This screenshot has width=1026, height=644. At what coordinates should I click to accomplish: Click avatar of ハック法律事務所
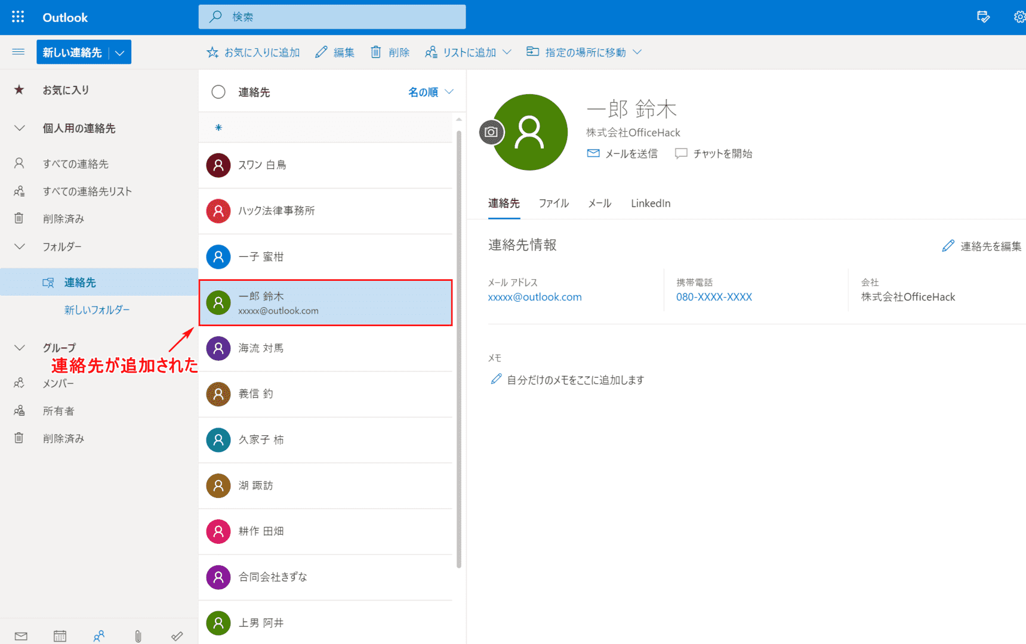[218, 211]
